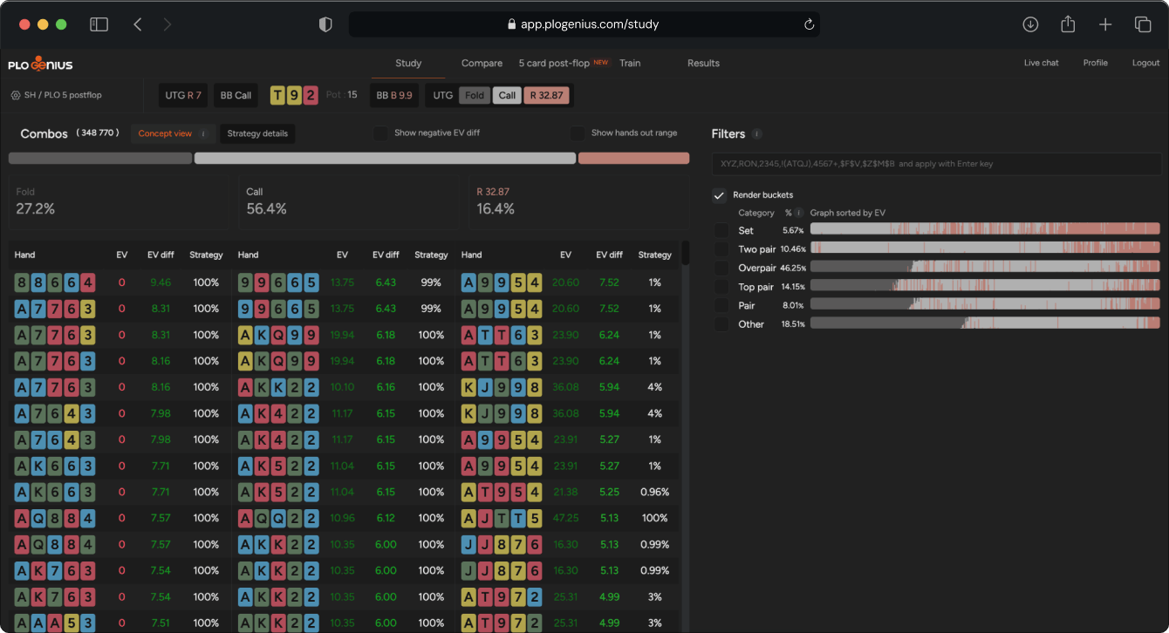Click the Safari share icon
The image size is (1169, 633).
pos(1068,24)
